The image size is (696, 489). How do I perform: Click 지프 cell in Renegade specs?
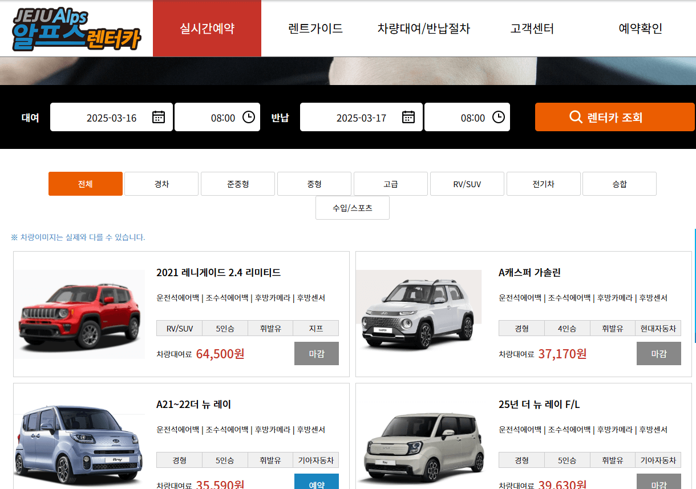(316, 328)
